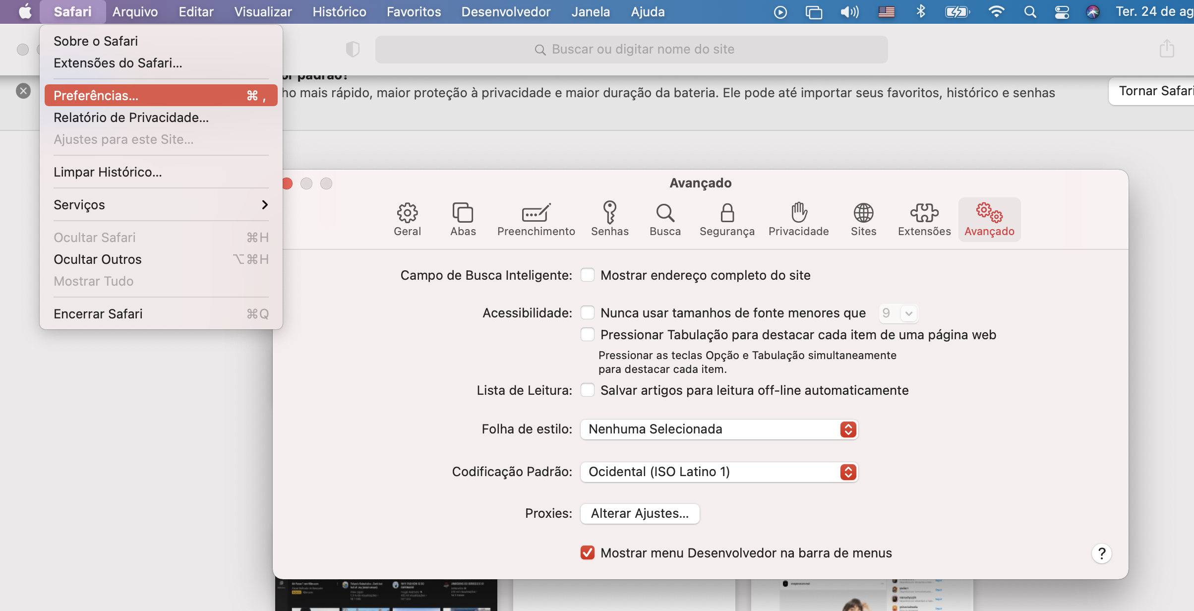Enable Pressionar Tabulação to highlight items
This screenshot has width=1194, height=611.
pyautogui.click(x=588, y=335)
